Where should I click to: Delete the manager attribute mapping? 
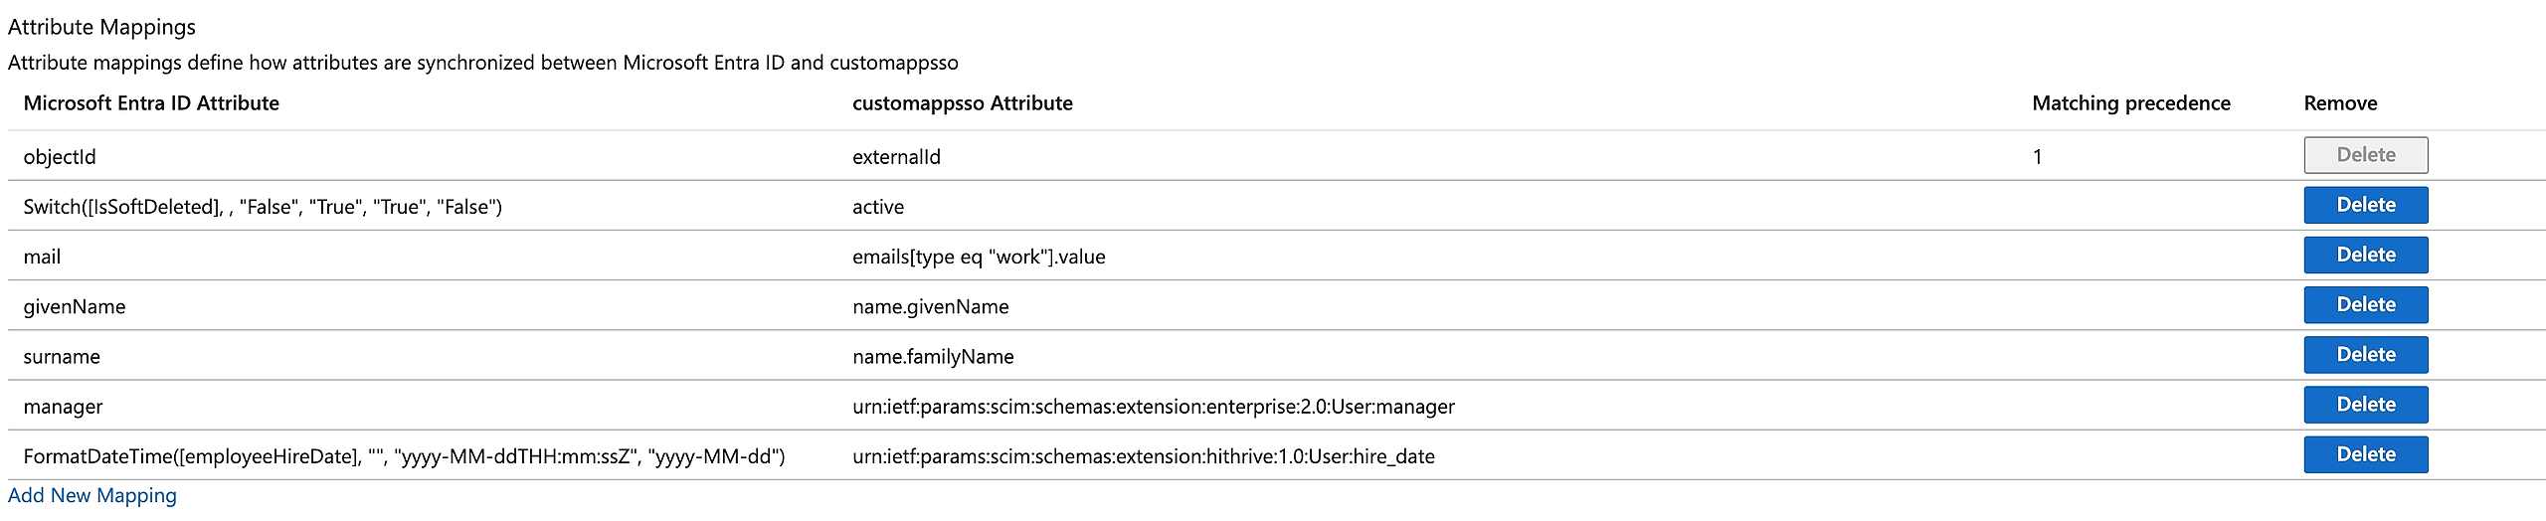pyautogui.click(x=2365, y=404)
